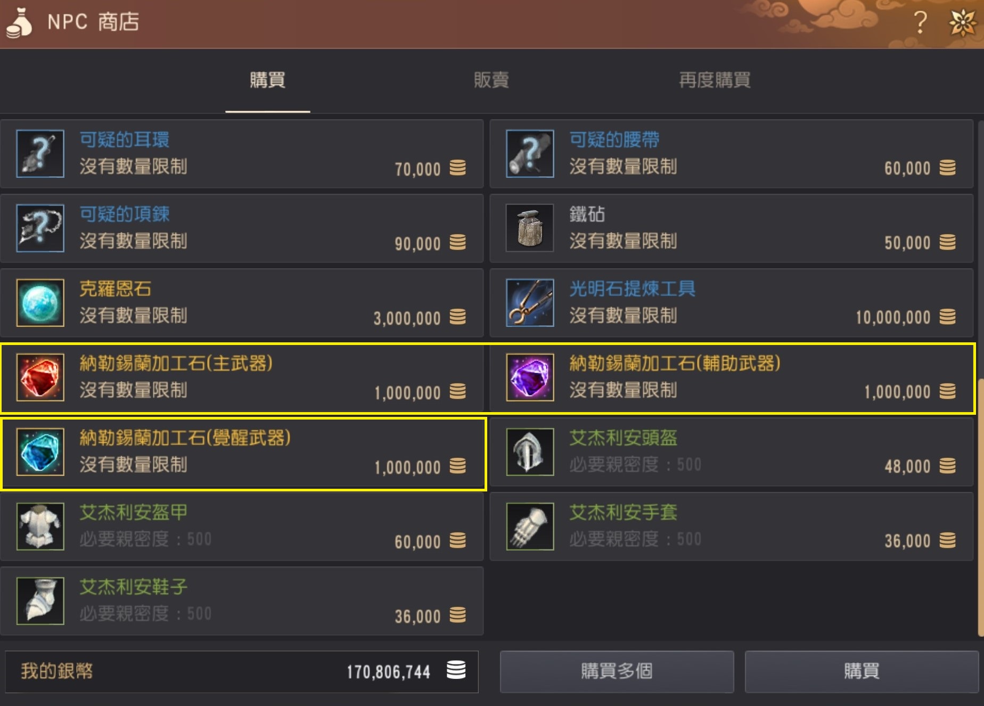Open help with the question mark icon
984x706 pixels.
pos(920,22)
